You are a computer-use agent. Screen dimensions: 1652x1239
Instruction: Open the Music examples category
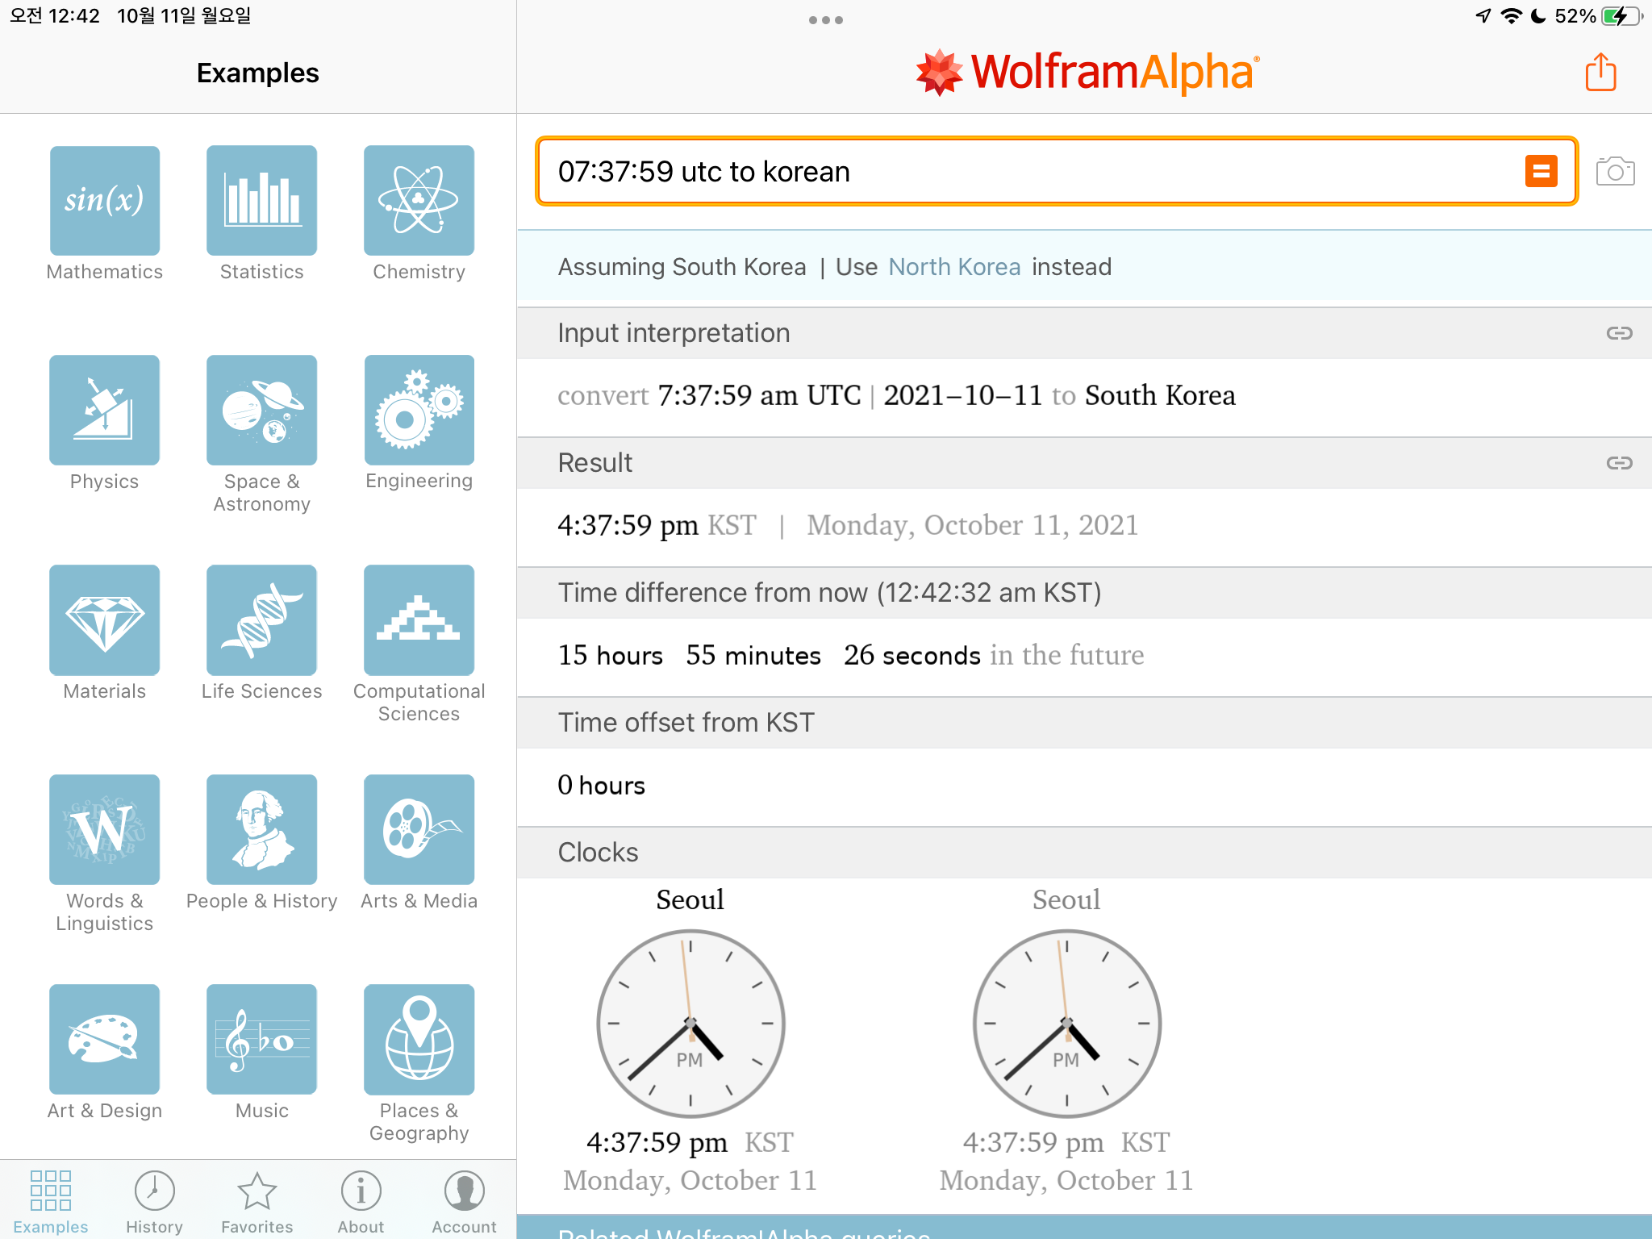click(261, 1040)
